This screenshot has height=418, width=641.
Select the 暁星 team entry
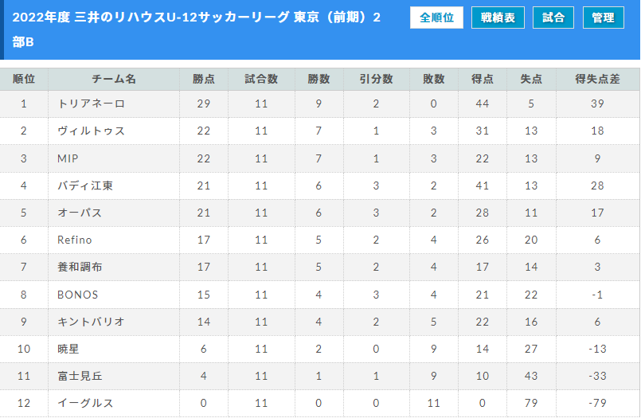click(68, 349)
